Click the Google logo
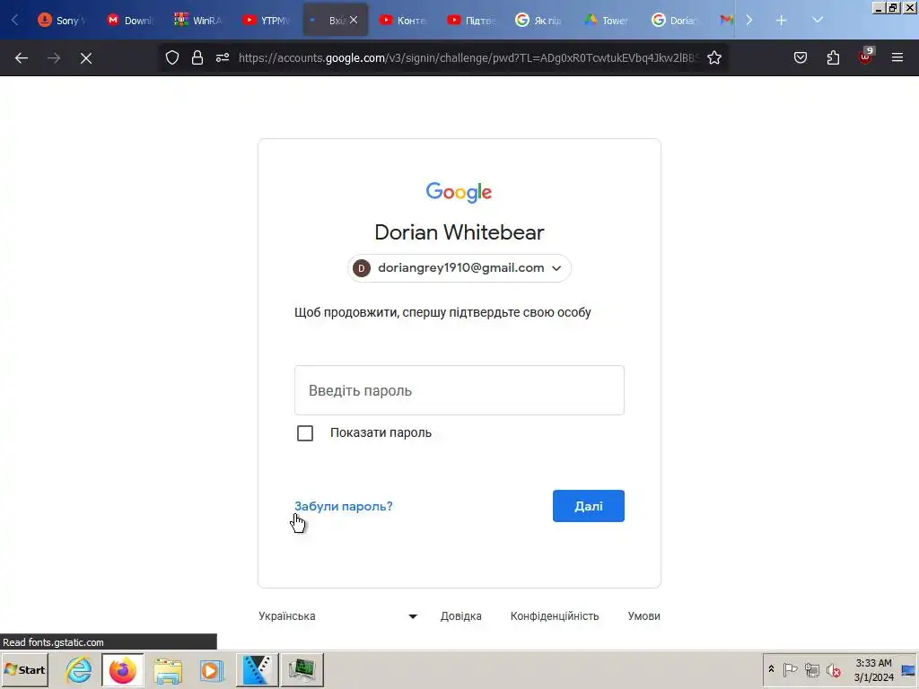919x689 pixels. (x=459, y=192)
